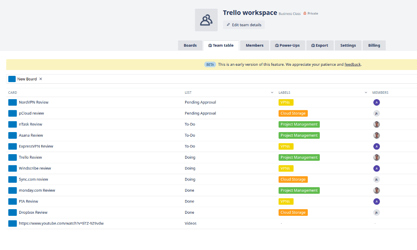Click the Done list cell for PIA Review
Viewport: 417px width, 250px height.
(x=189, y=201)
